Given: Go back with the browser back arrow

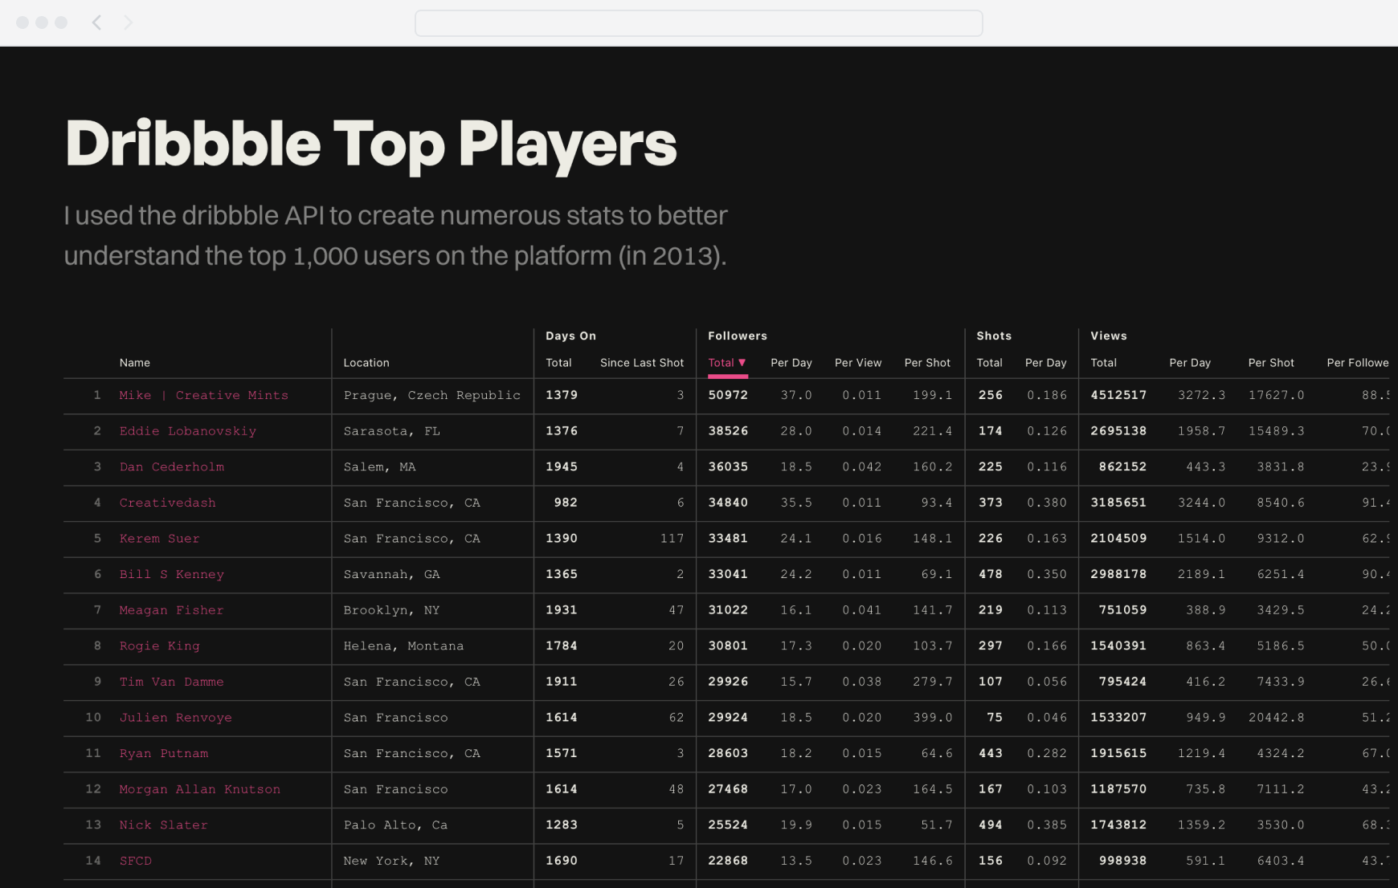Looking at the screenshot, I should coord(96,22).
